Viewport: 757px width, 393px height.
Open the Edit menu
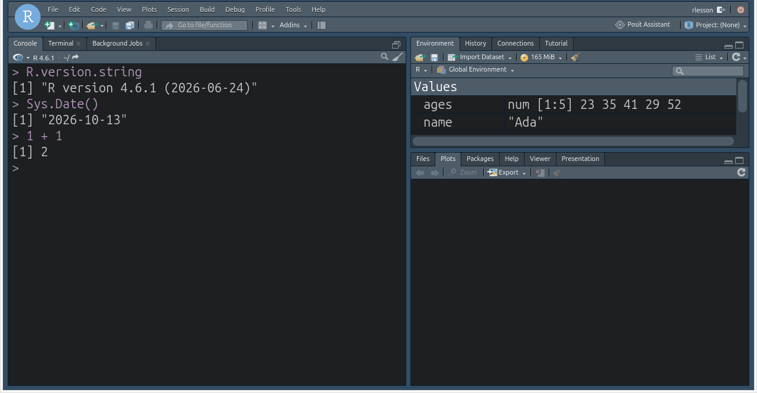coord(74,9)
